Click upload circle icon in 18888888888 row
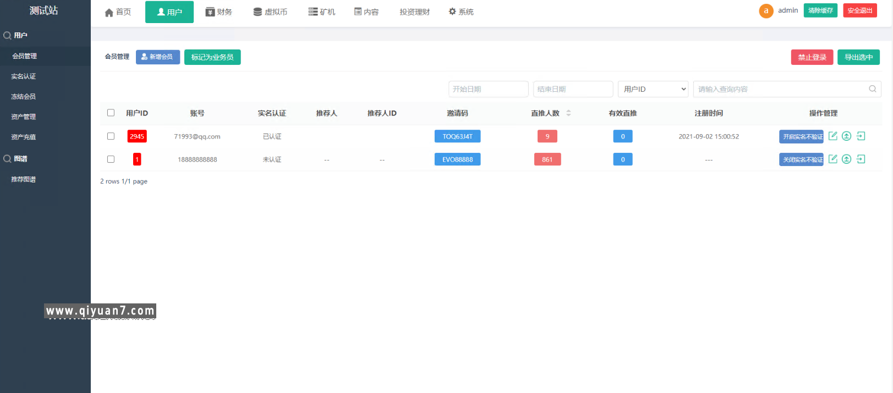This screenshot has height=393, width=893. 846,159
